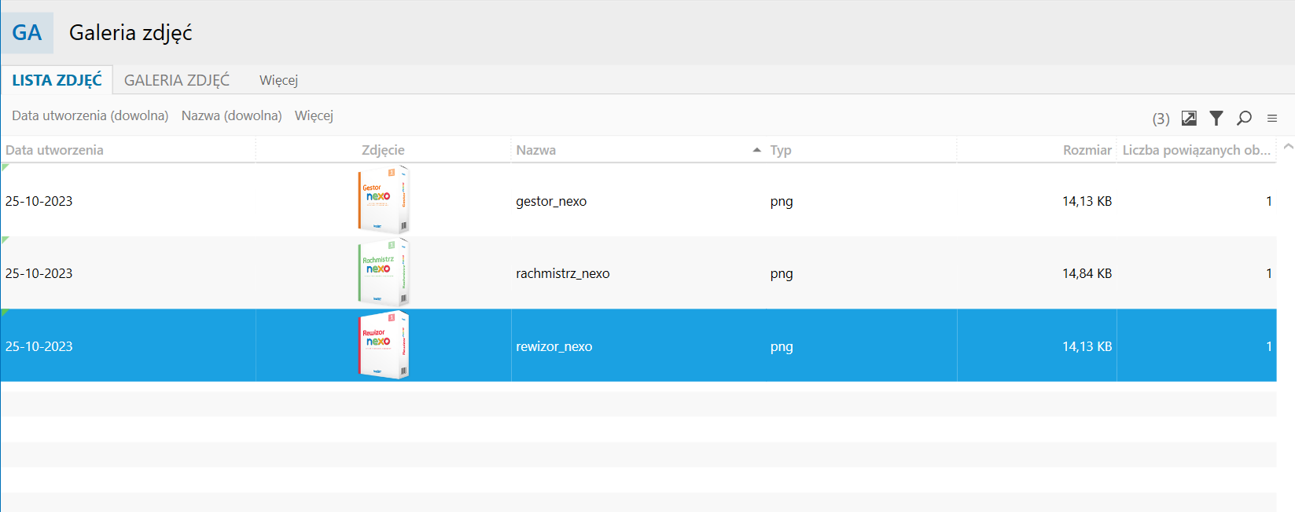Open the export list icon
Viewport: 1295px width, 512px height.
(1189, 119)
